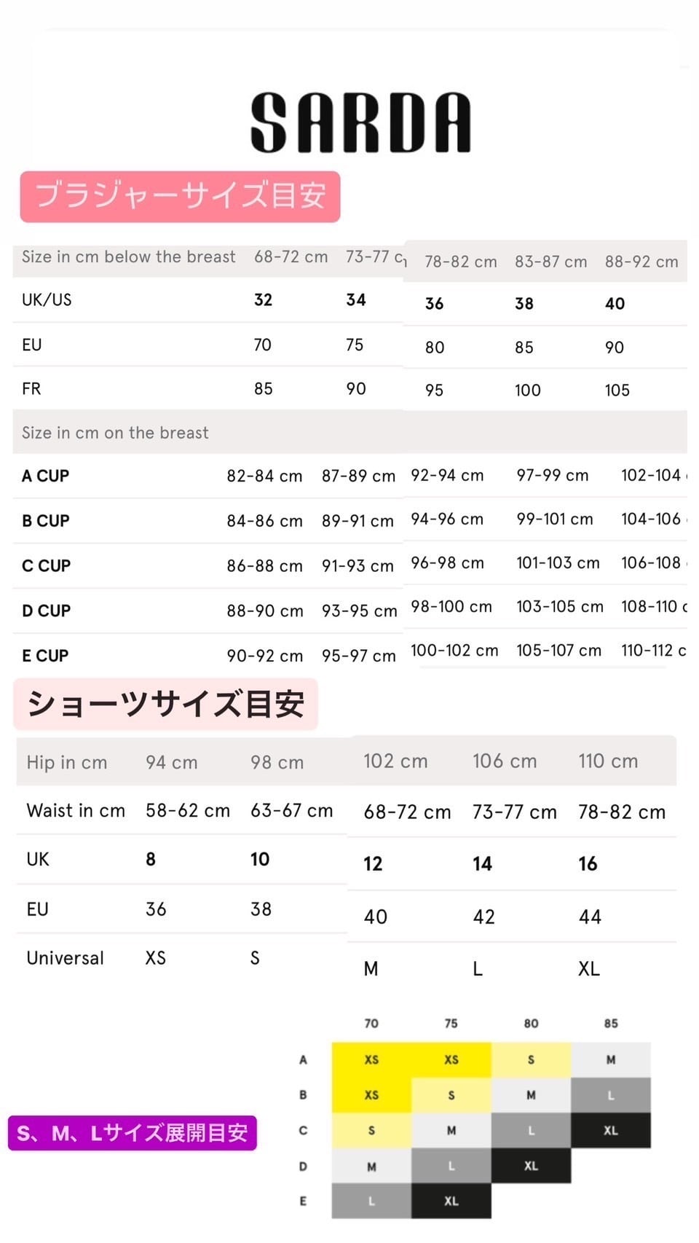
Task: Click the EU shorts size 42
Action: coord(483,917)
